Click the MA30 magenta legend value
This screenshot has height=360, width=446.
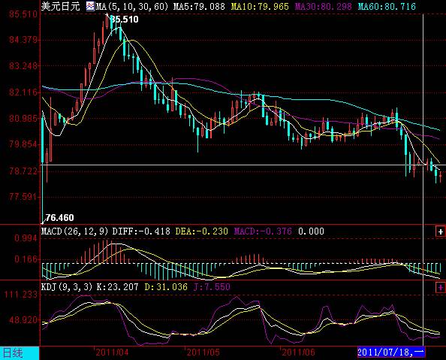point(324,6)
